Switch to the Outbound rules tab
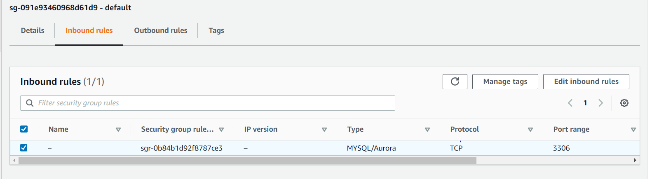 [161, 30]
